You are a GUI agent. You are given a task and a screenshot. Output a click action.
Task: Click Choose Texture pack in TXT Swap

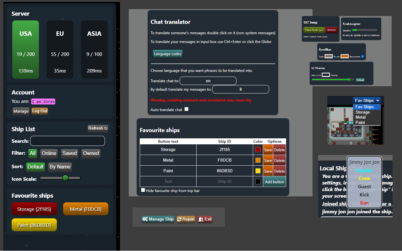(x=314, y=30)
